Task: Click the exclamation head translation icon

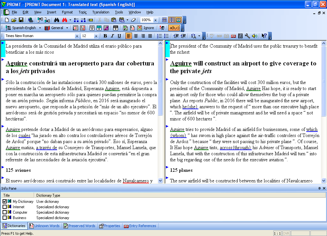Action: 162,28
